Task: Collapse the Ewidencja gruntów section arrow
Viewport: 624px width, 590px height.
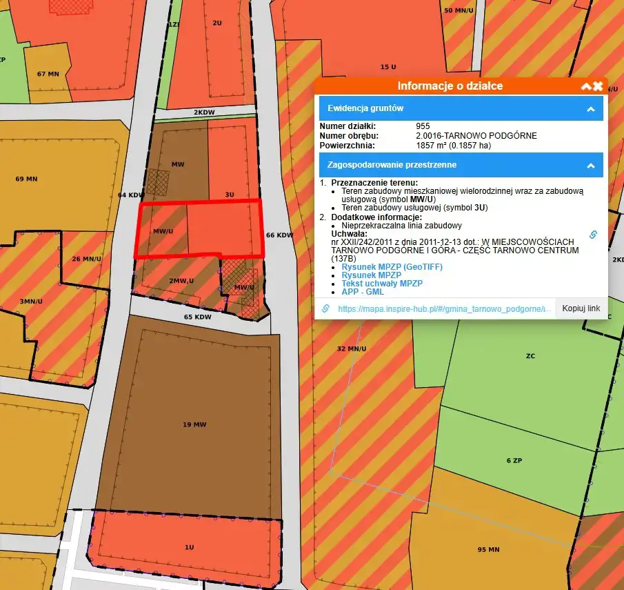Action: coord(590,108)
